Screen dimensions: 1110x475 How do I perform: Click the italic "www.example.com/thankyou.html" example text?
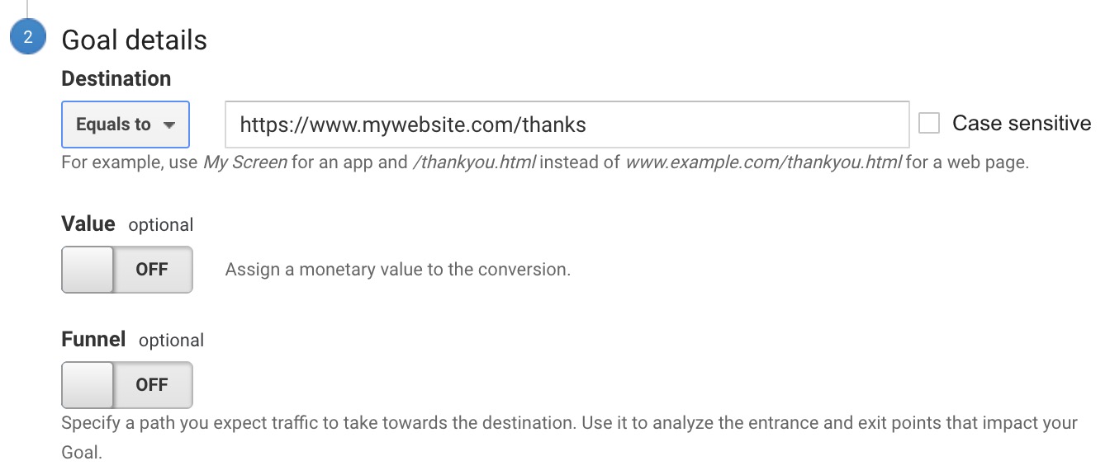click(x=763, y=162)
